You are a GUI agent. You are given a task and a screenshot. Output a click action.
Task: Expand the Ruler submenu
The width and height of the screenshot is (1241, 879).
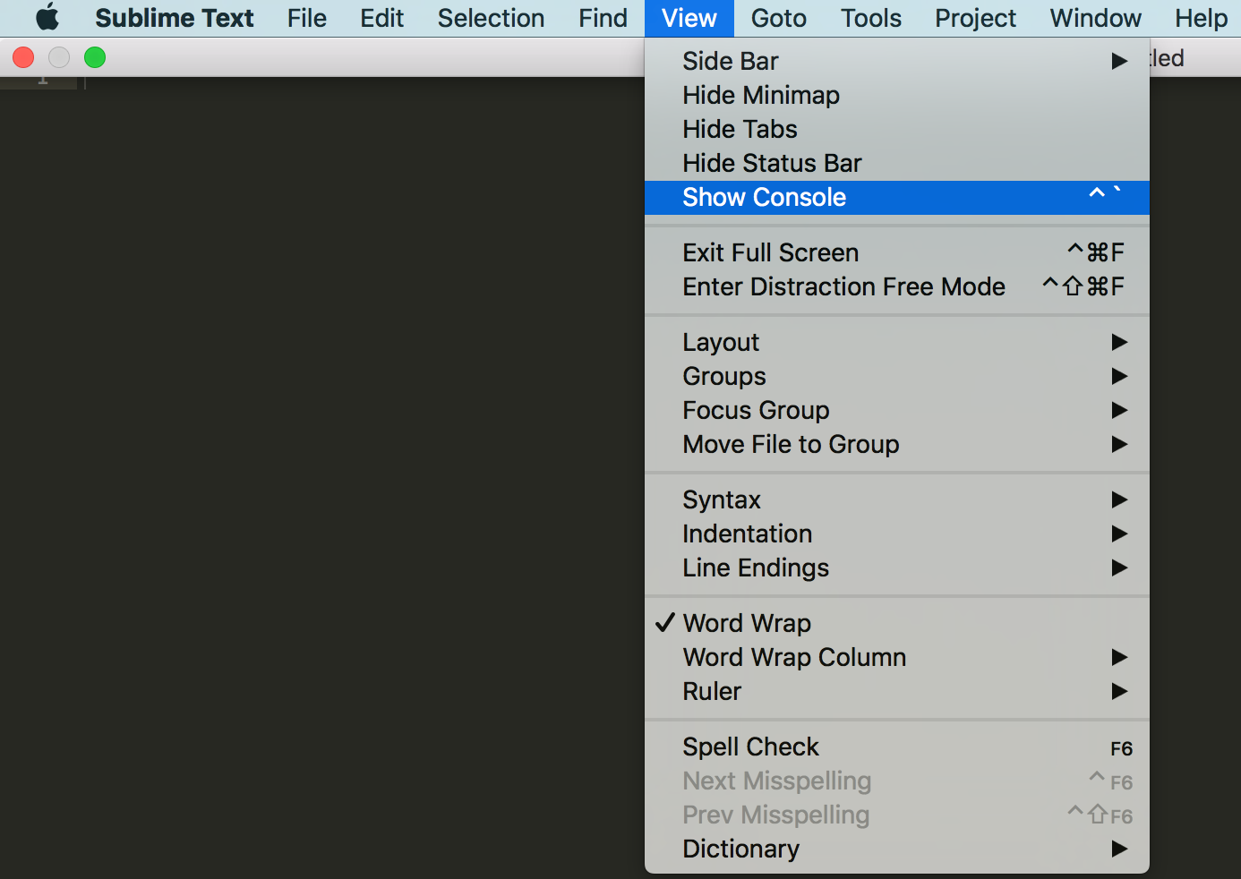tap(897, 691)
